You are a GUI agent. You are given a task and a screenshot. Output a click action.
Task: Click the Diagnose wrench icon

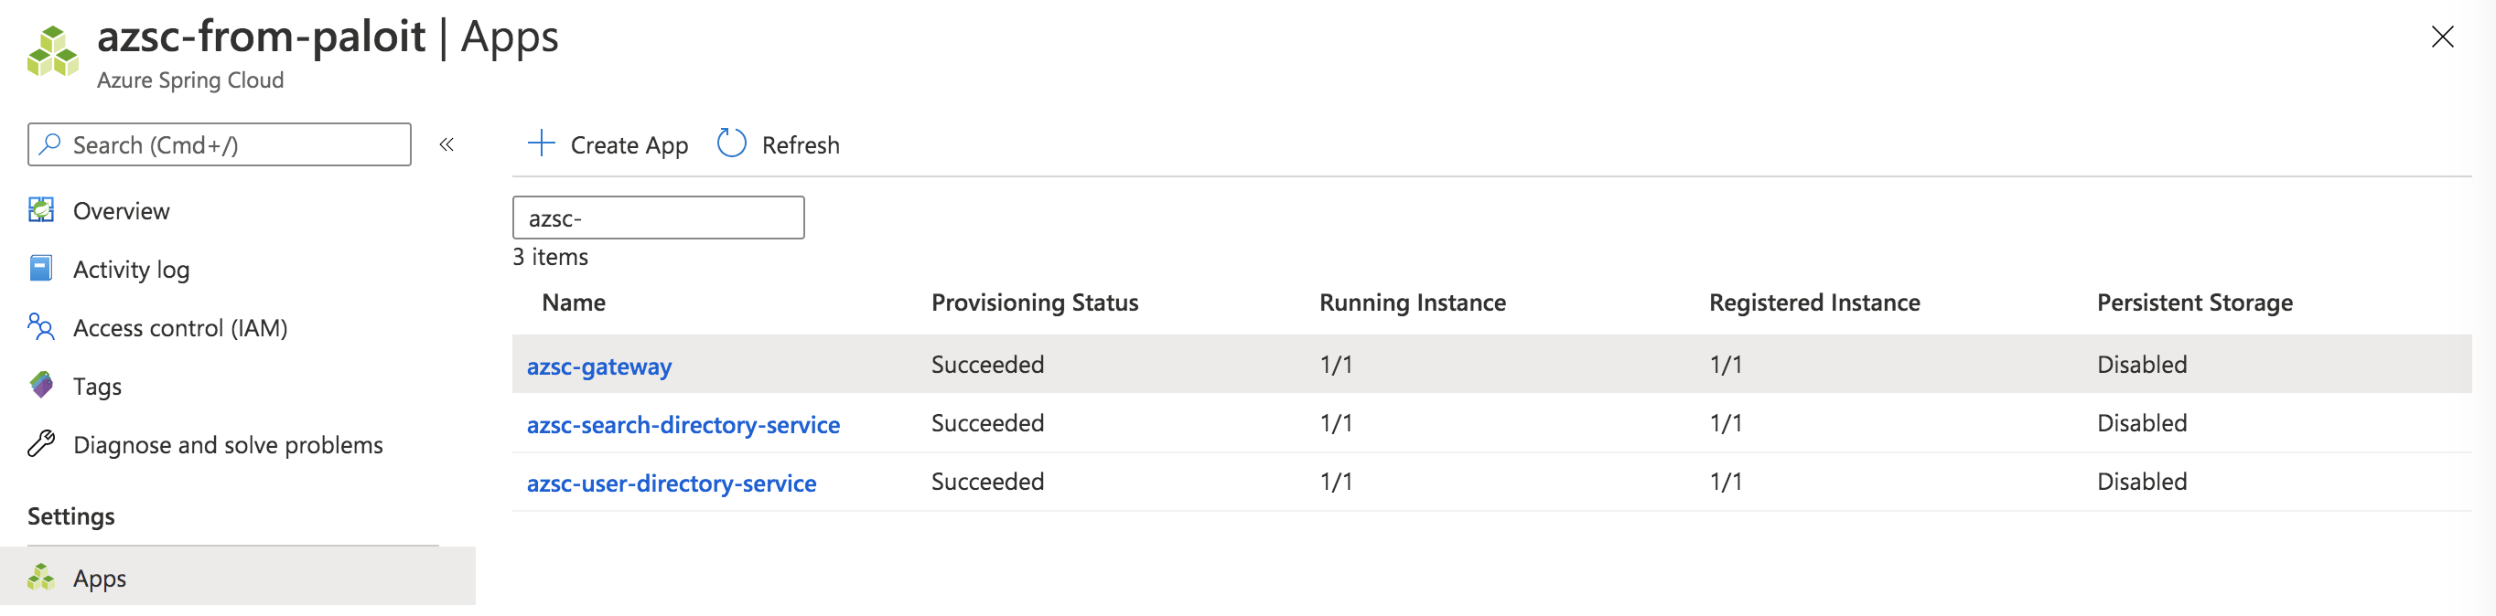click(40, 443)
